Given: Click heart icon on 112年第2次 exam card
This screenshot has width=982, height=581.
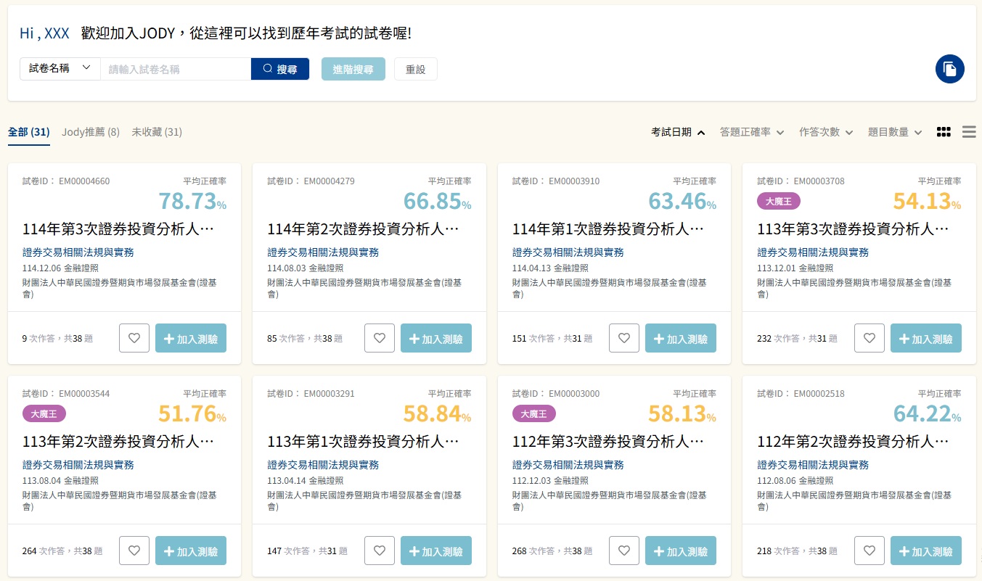Looking at the screenshot, I should (869, 551).
